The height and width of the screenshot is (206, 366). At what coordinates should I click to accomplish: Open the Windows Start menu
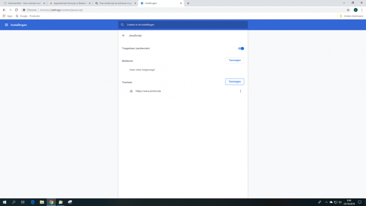pyautogui.click(x=4, y=202)
